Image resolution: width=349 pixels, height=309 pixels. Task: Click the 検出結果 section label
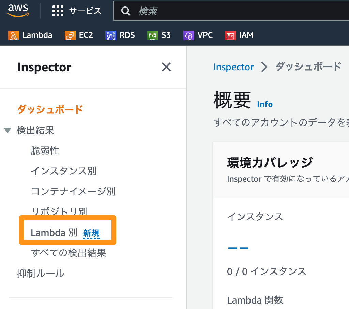click(35, 130)
